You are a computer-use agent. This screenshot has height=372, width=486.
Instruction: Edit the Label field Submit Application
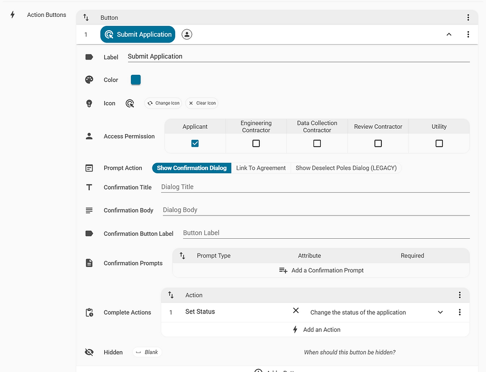pyautogui.click(x=299, y=56)
